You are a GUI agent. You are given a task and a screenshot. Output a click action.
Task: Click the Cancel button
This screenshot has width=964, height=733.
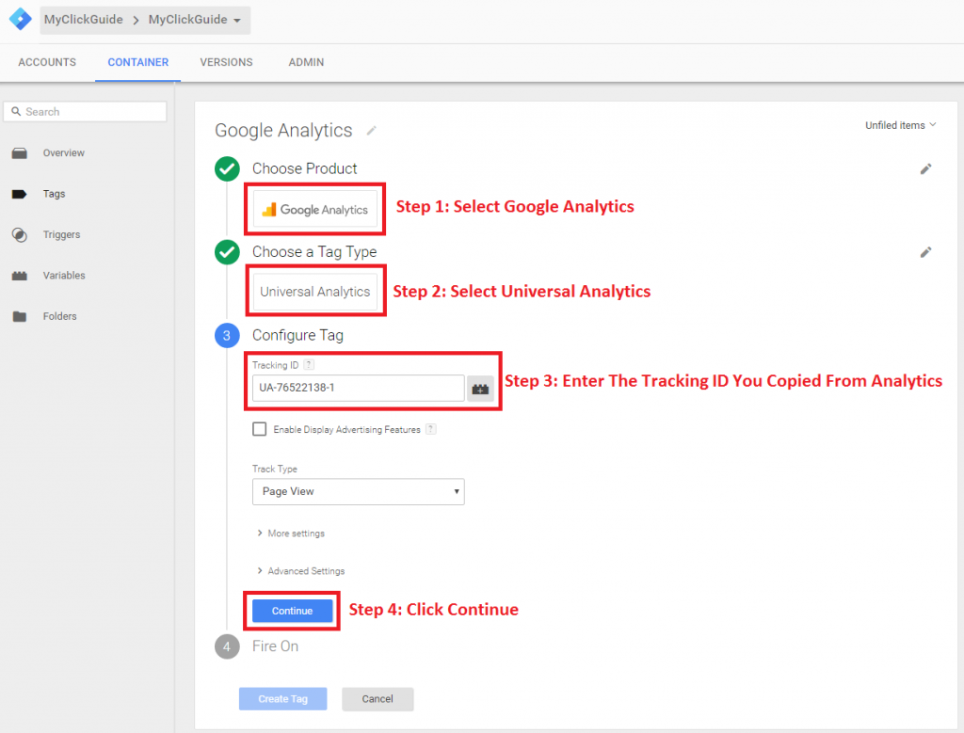[378, 699]
